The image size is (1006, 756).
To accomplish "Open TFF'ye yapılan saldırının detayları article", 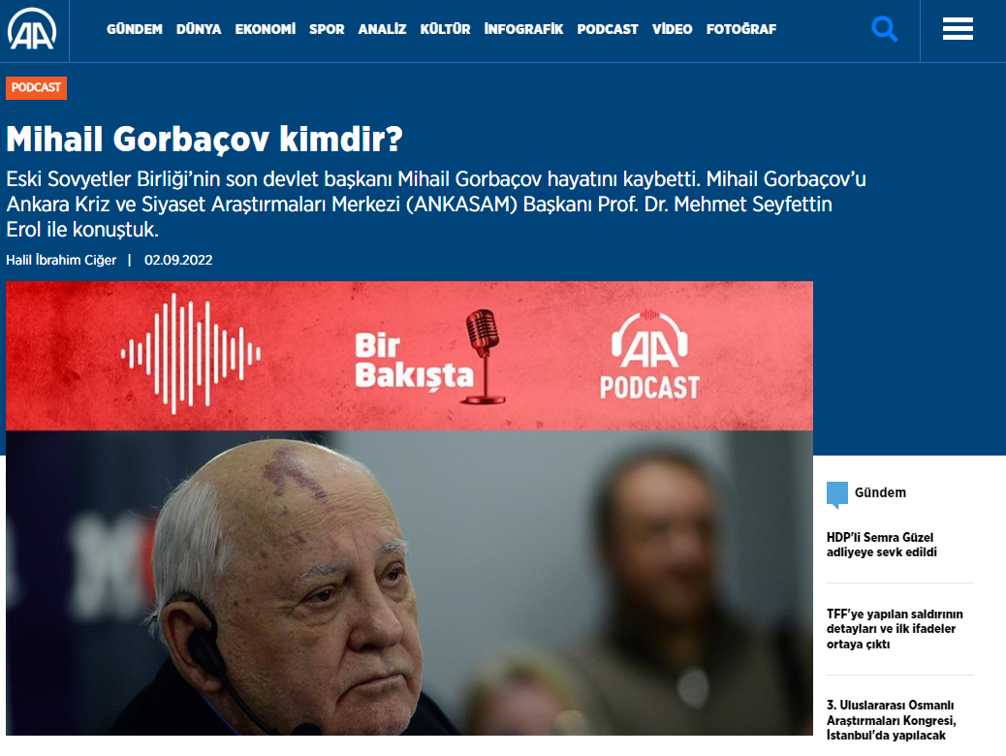I will click(895, 629).
